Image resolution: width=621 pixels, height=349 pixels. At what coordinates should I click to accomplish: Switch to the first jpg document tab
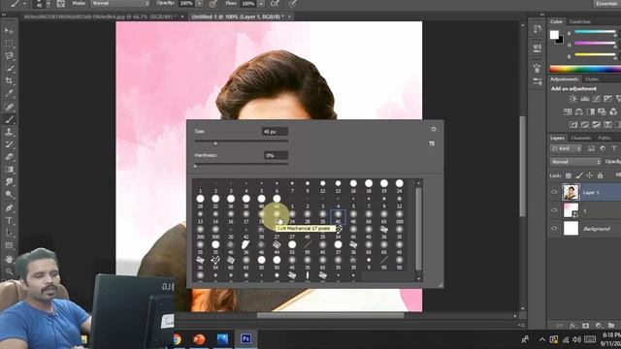[100, 16]
